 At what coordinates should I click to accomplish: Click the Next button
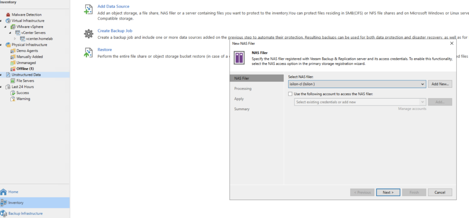click(x=388, y=192)
